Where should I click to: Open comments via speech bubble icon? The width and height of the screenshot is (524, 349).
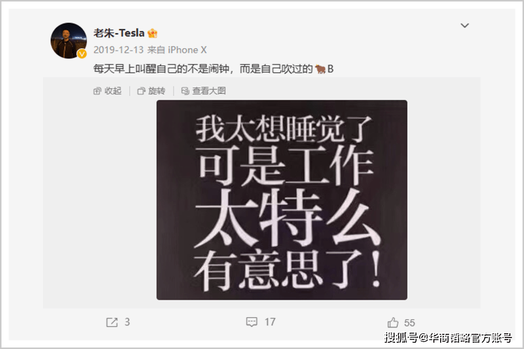point(252,322)
